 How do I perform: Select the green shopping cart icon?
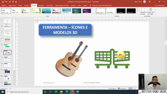112,58
